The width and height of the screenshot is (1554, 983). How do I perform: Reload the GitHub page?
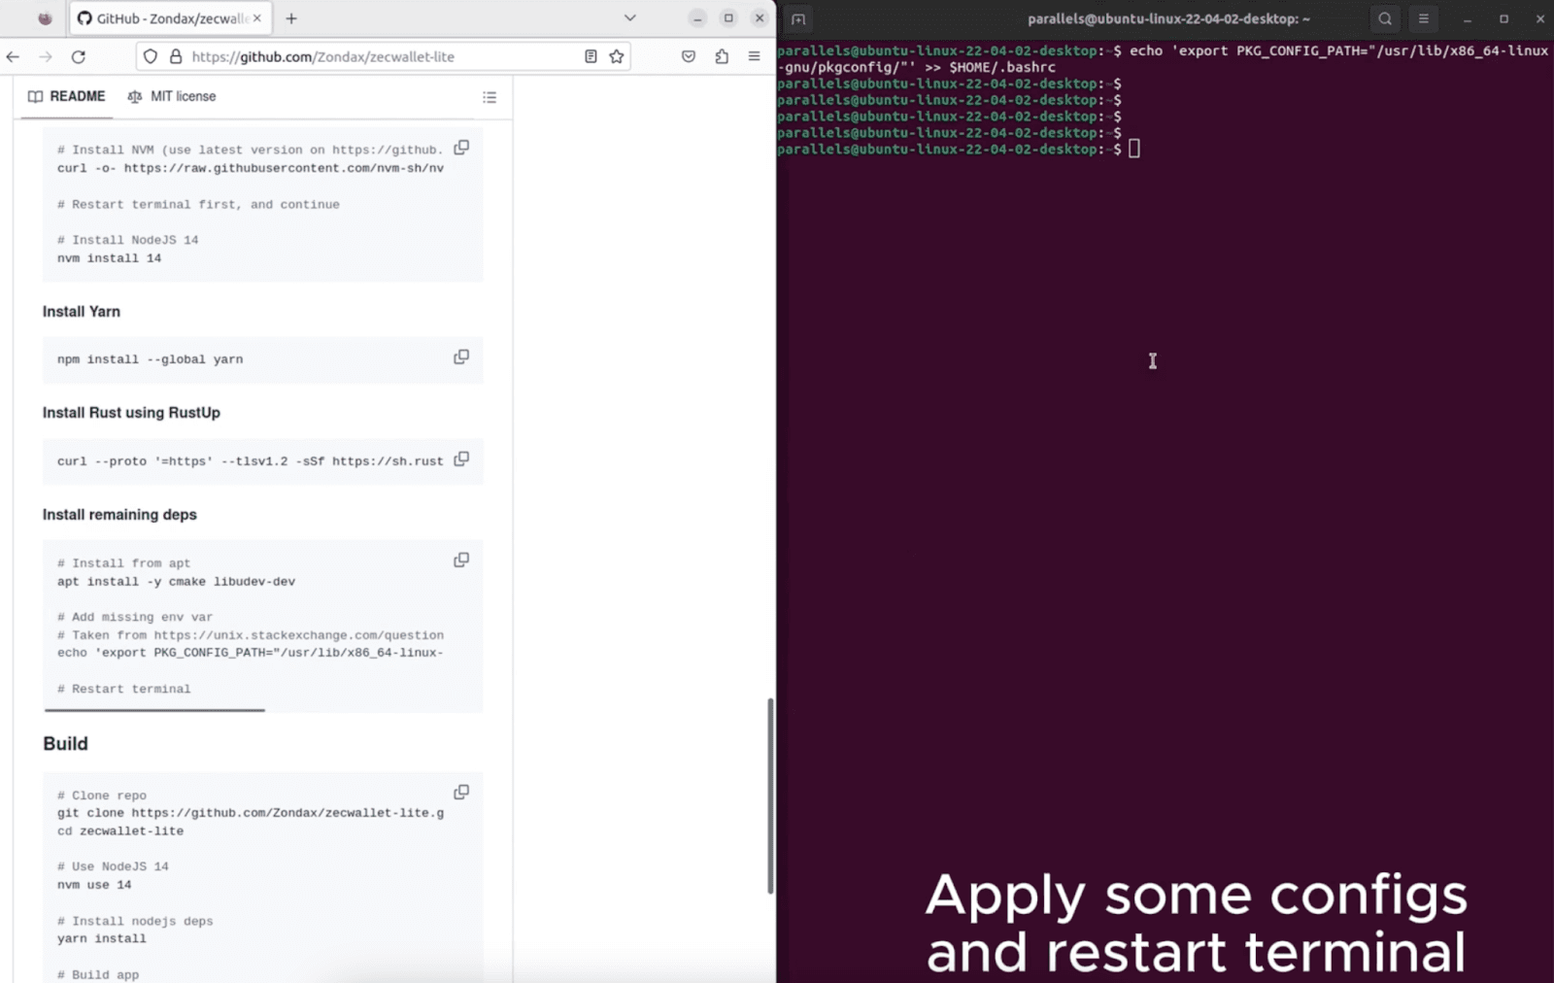tap(79, 56)
